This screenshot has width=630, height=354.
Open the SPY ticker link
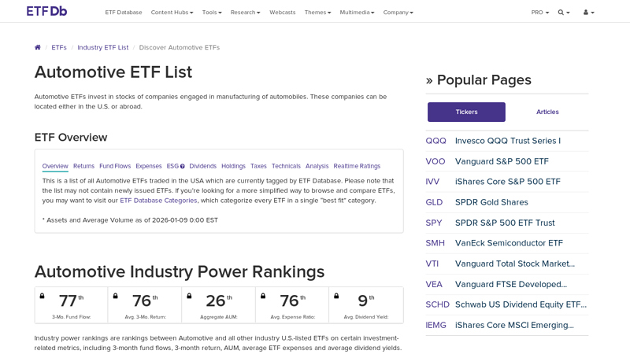(x=434, y=223)
